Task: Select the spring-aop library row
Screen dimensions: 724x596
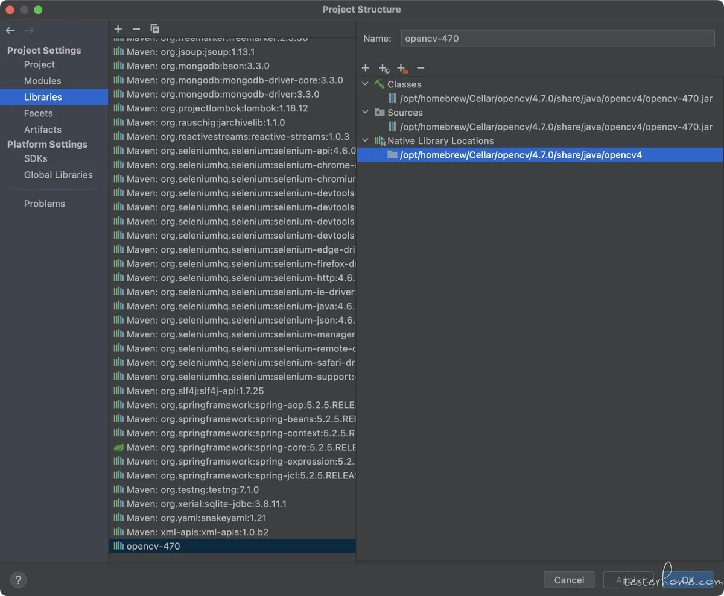Action: (x=232, y=405)
